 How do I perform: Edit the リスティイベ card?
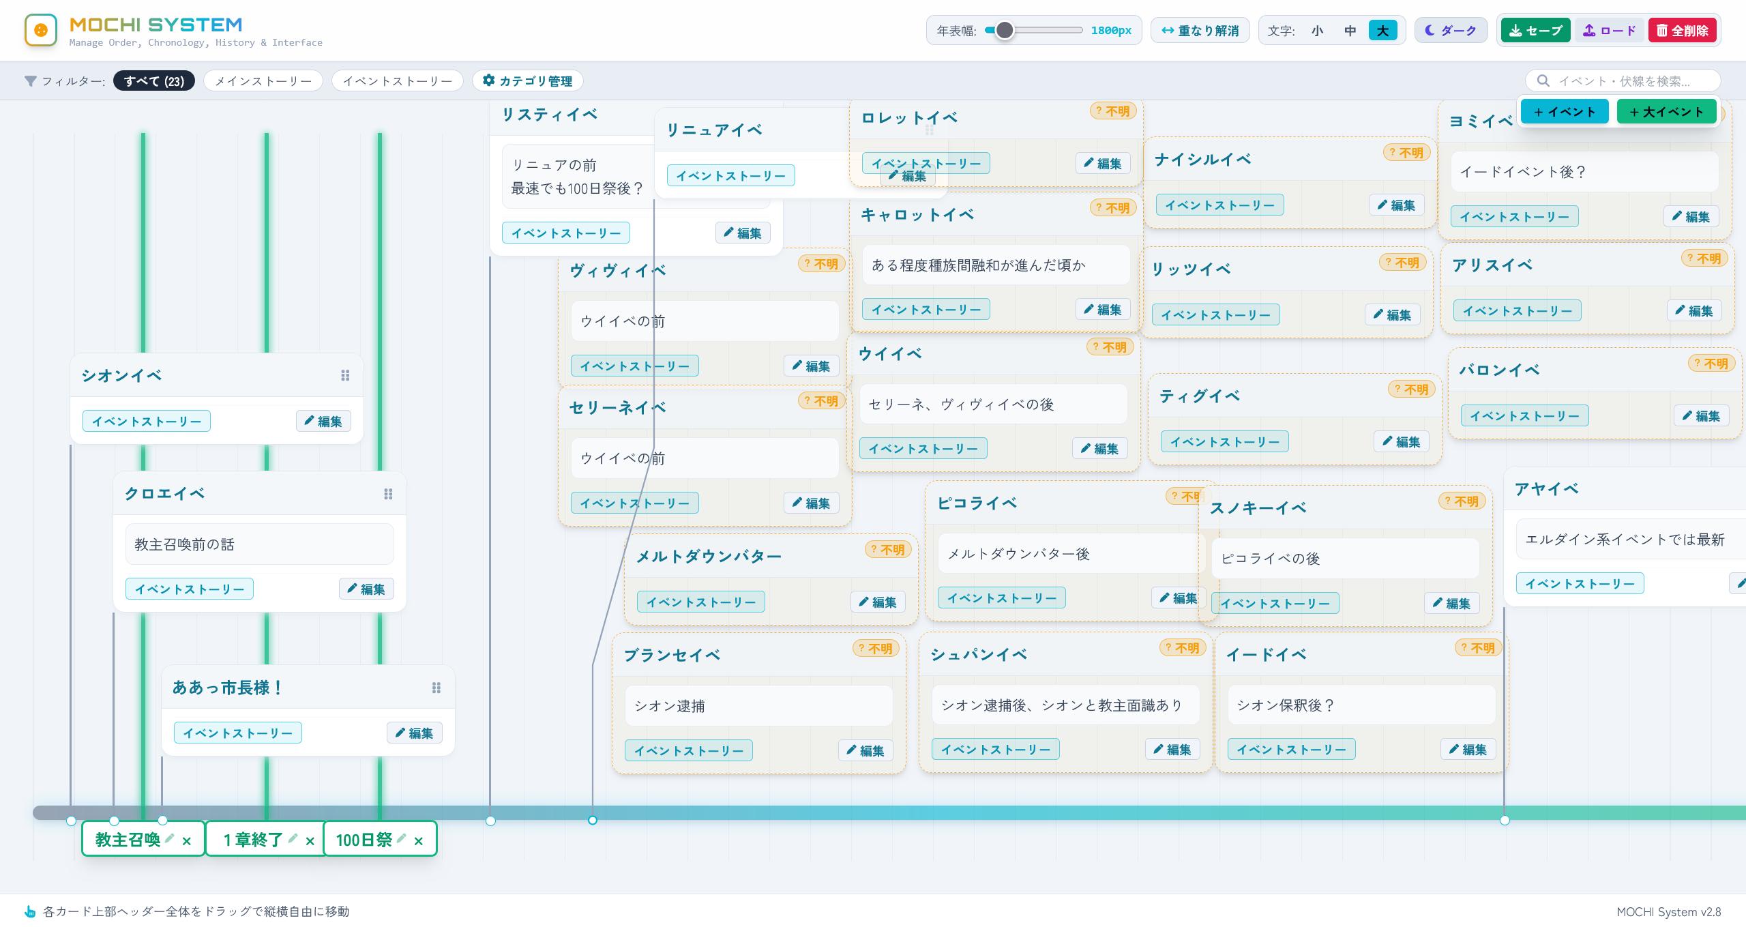point(743,233)
